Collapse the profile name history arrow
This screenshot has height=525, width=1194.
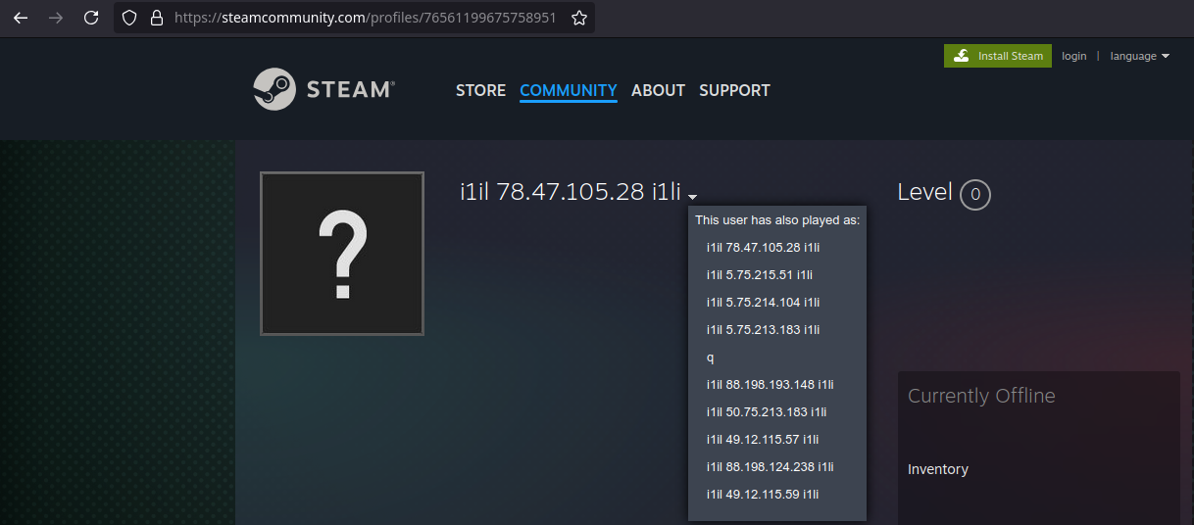(692, 197)
